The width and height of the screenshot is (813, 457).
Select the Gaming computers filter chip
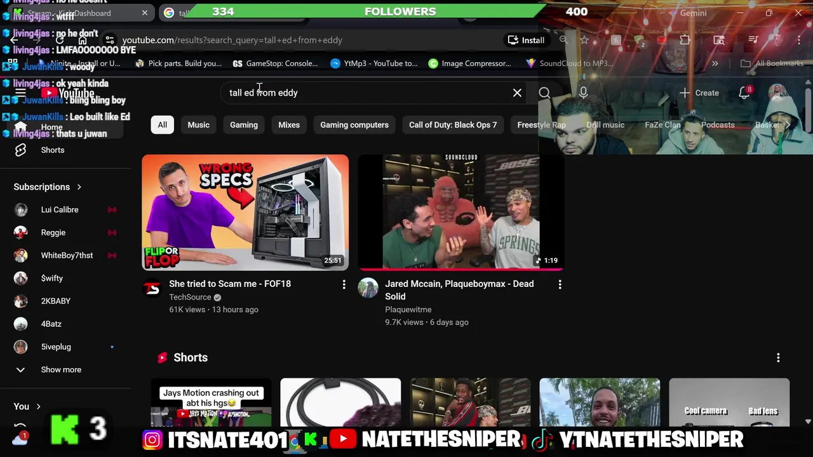[x=354, y=125]
